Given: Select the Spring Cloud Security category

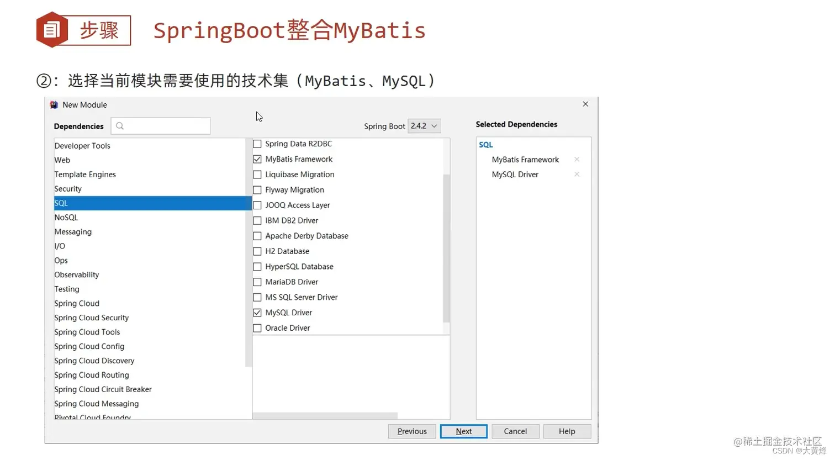Looking at the screenshot, I should pos(149,318).
